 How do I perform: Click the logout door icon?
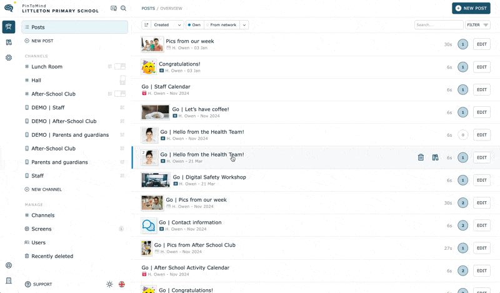pos(9,281)
